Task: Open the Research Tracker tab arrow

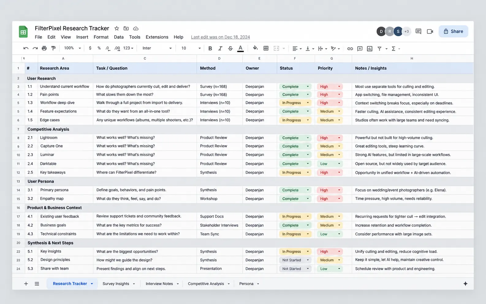Action: (92, 284)
